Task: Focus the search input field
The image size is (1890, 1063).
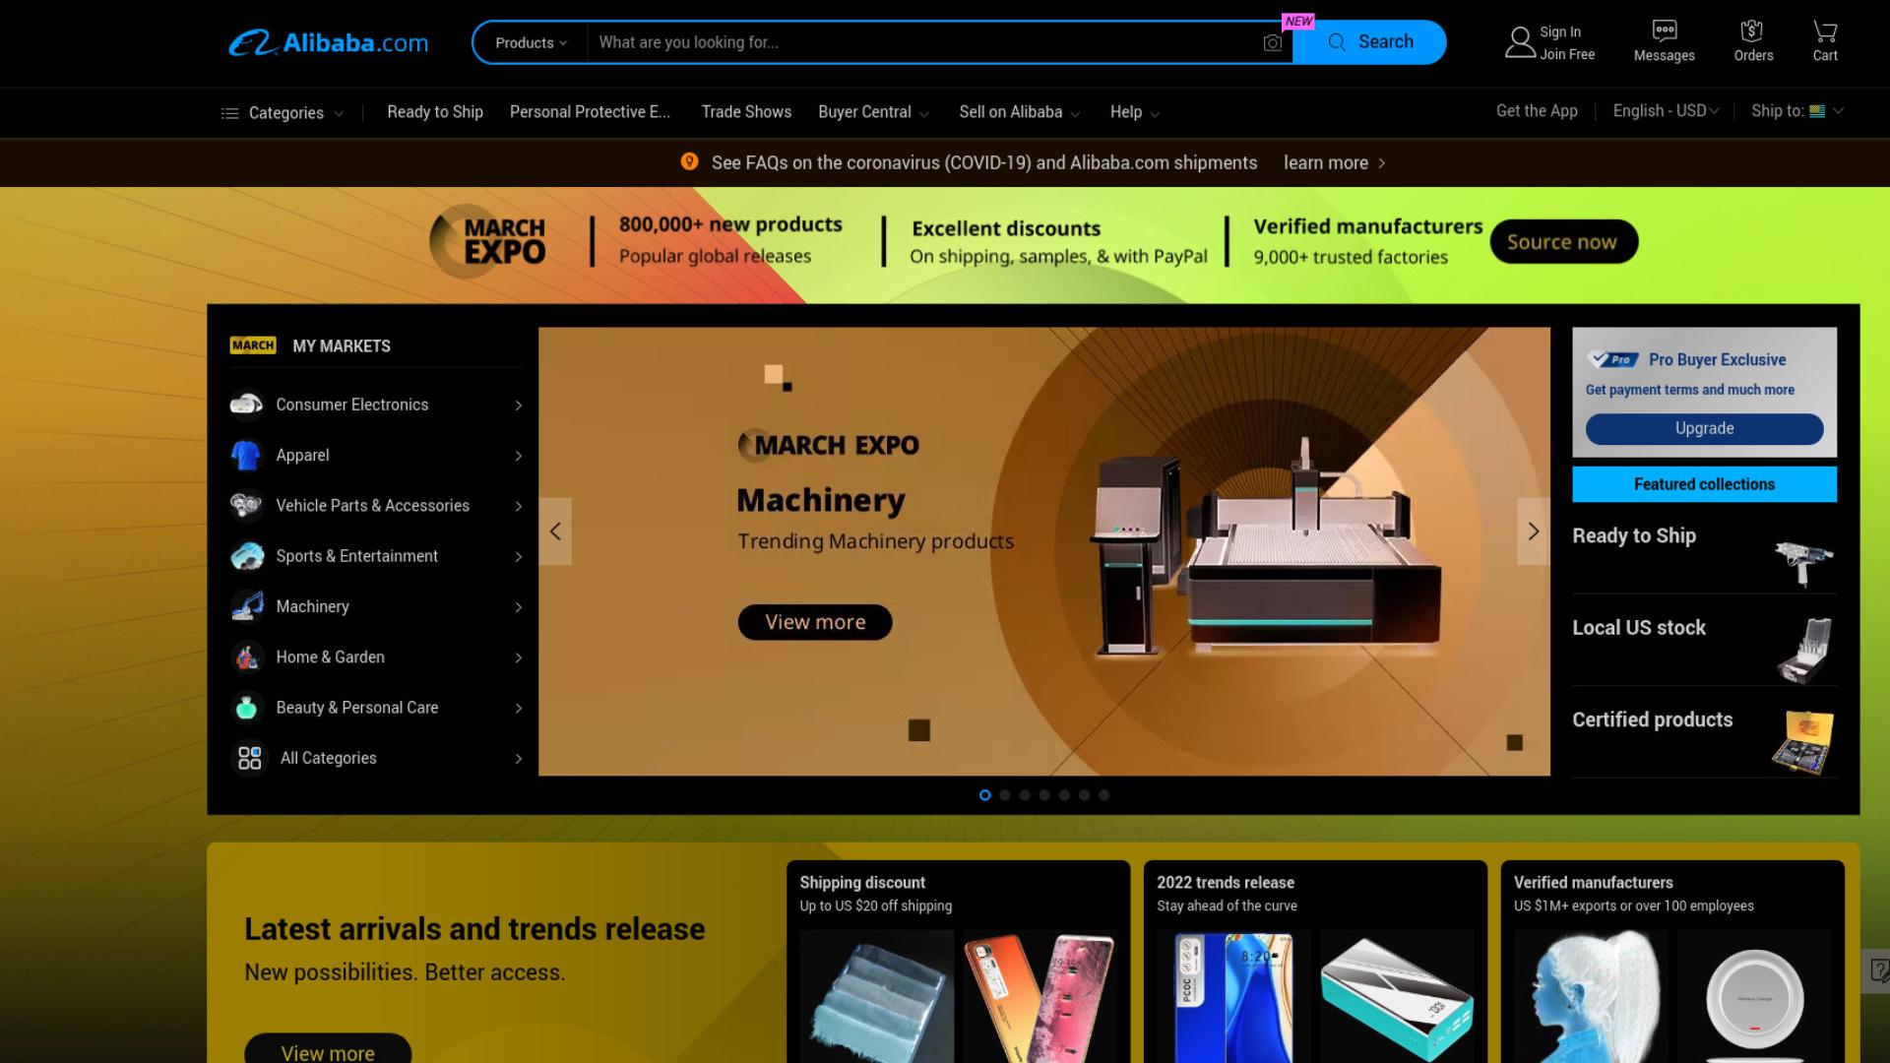Action: [x=925, y=42]
